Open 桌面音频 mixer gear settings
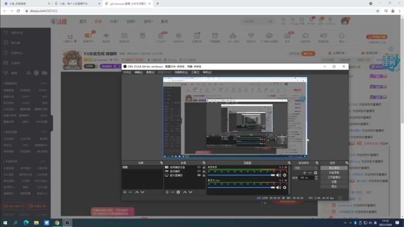The image size is (404, 227). 285,175
